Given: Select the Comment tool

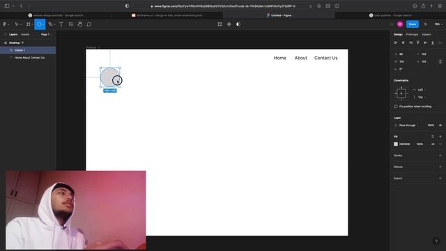Looking at the screenshot, I should point(89,24).
